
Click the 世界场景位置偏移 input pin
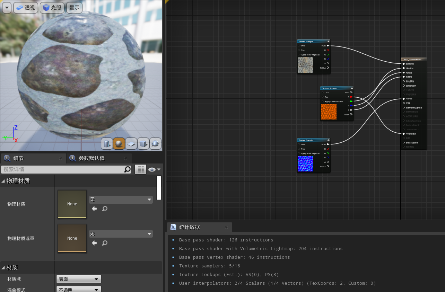tap(404, 107)
